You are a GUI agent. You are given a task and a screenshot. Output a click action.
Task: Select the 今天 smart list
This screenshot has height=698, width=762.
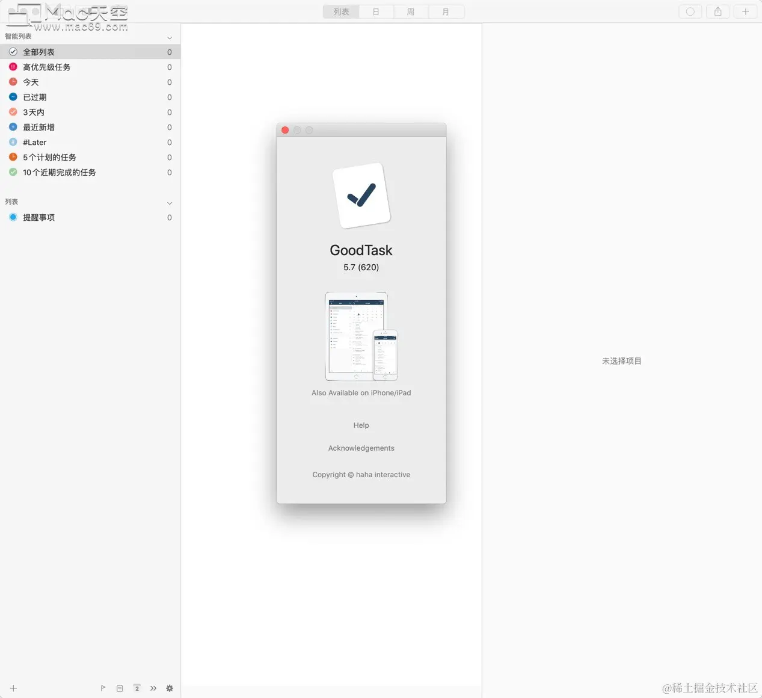pyautogui.click(x=90, y=82)
